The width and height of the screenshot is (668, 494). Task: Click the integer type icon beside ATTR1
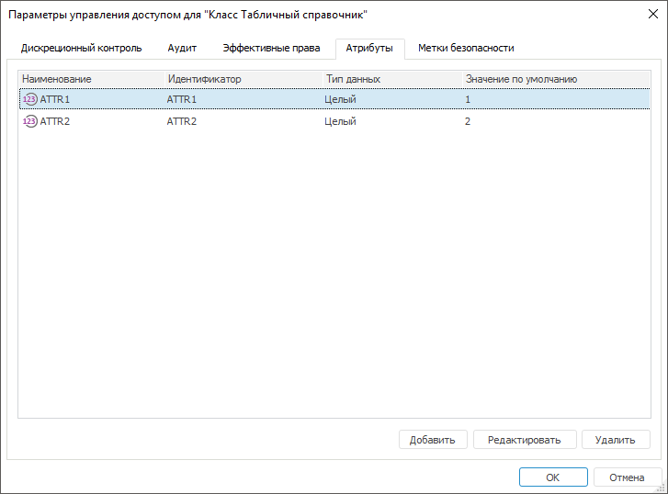coord(29,98)
